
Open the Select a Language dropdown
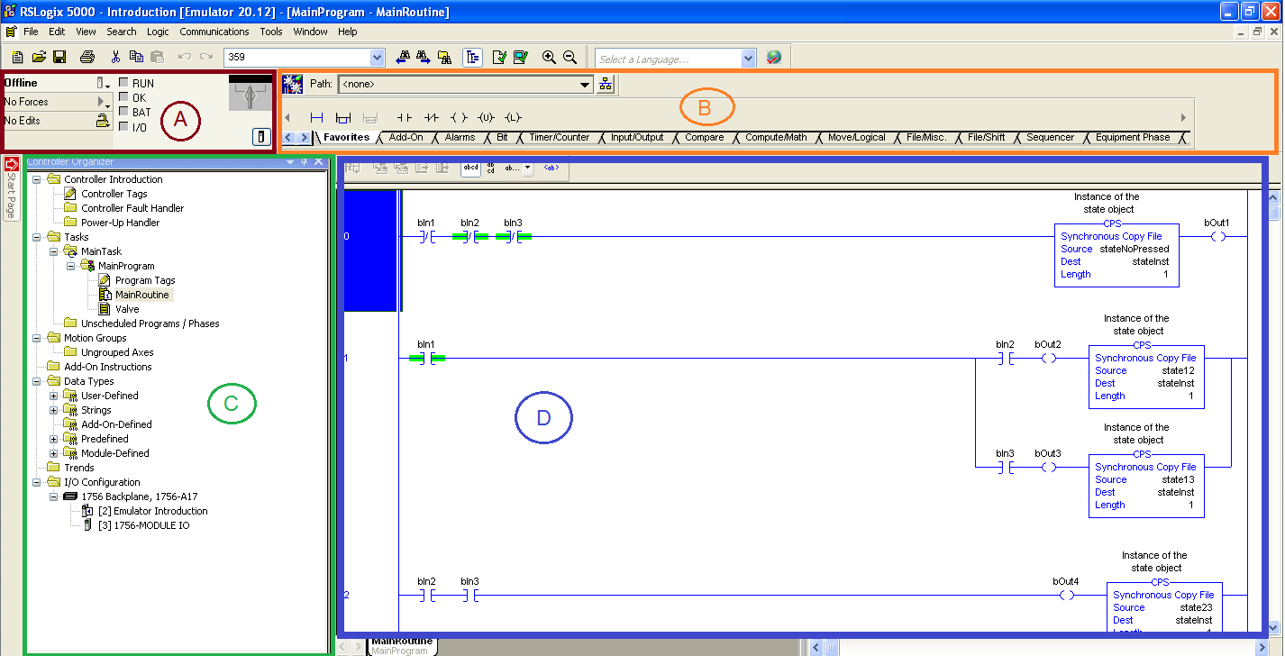pos(748,59)
